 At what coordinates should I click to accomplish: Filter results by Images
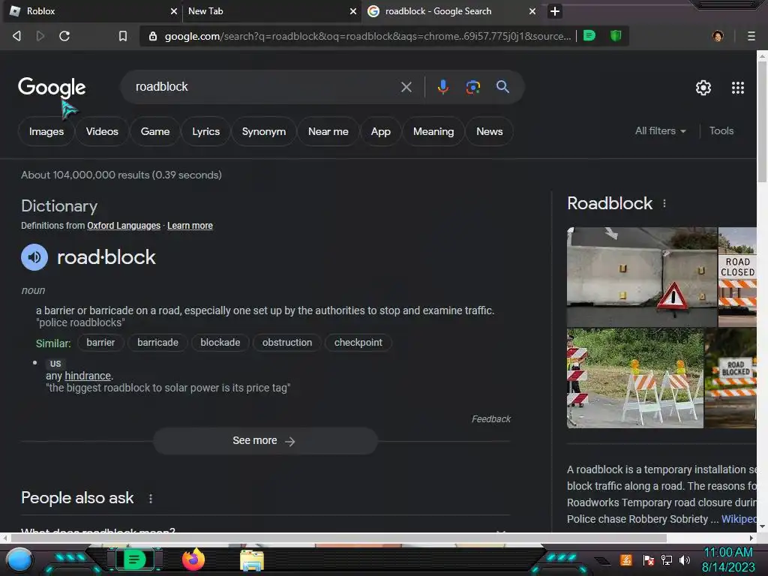46,131
